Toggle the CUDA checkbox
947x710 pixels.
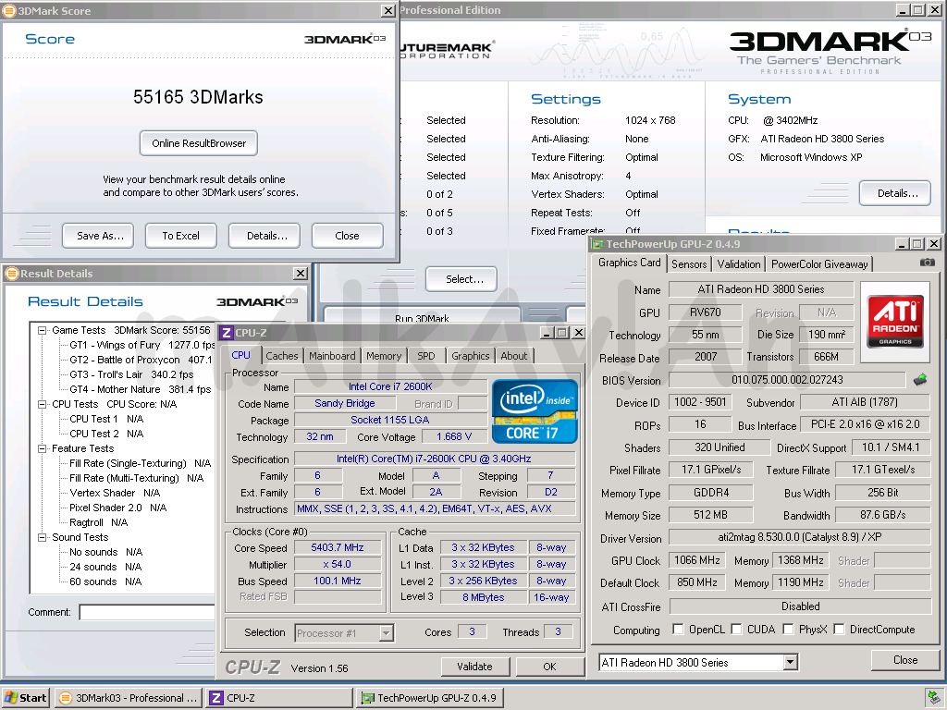736,629
